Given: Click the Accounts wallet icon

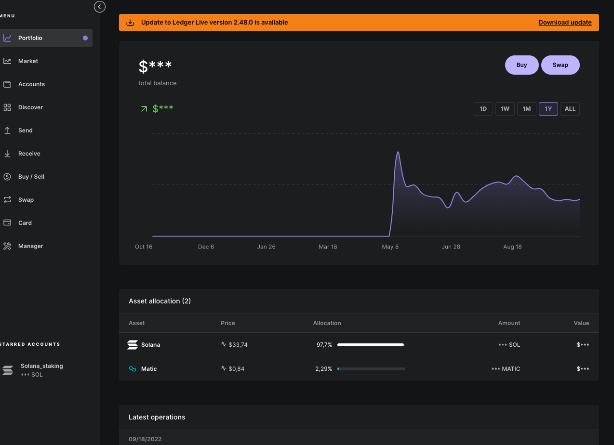Looking at the screenshot, I should [7, 84].
